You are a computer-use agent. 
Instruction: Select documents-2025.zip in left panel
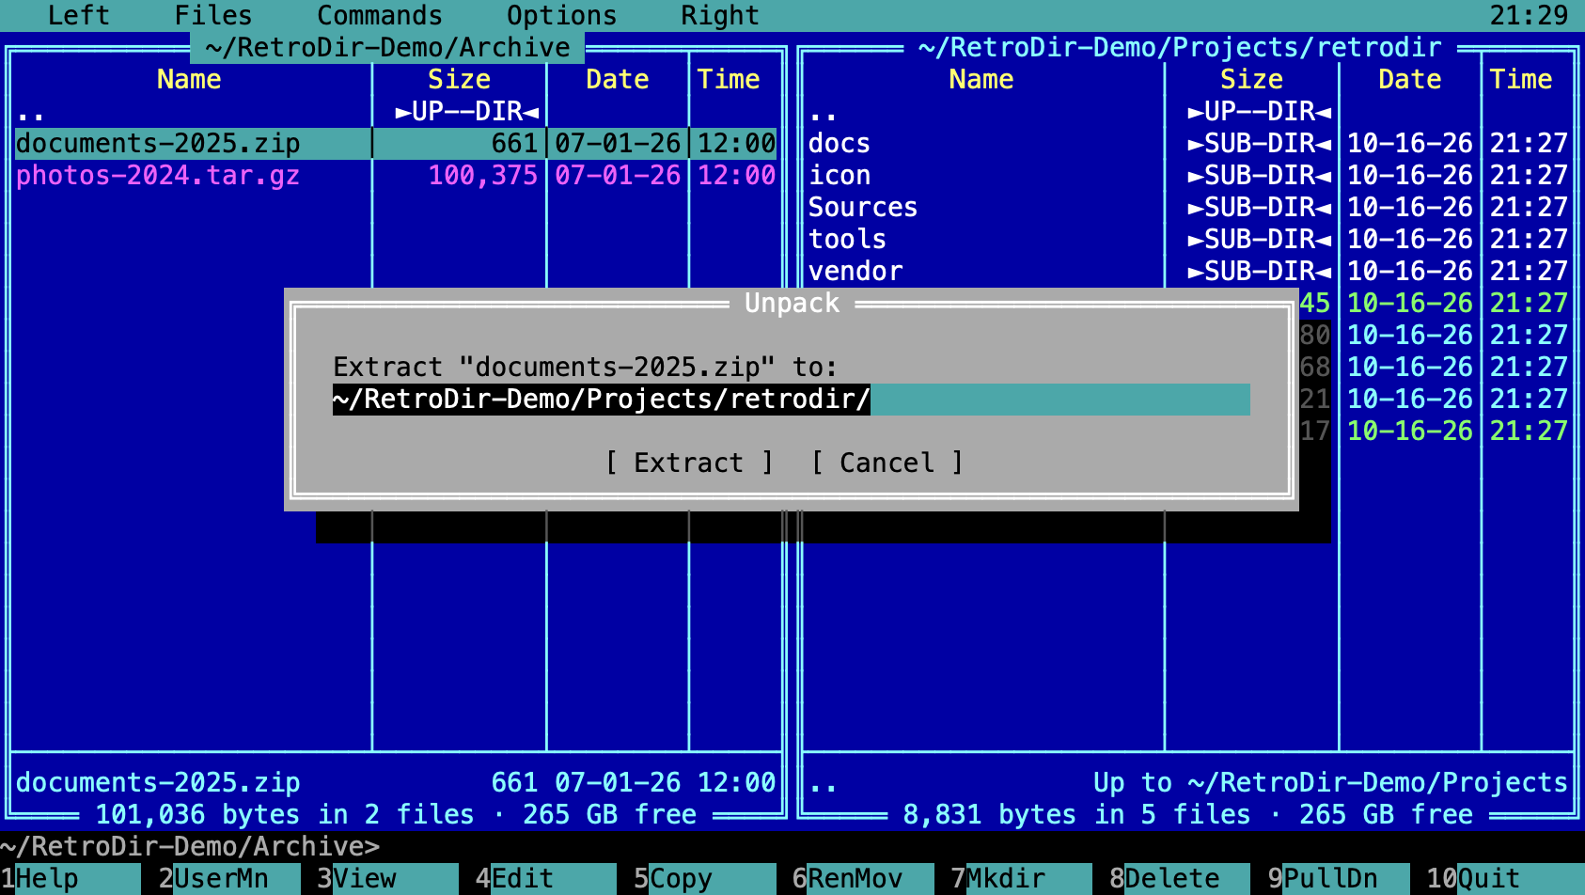coord(396,143)
